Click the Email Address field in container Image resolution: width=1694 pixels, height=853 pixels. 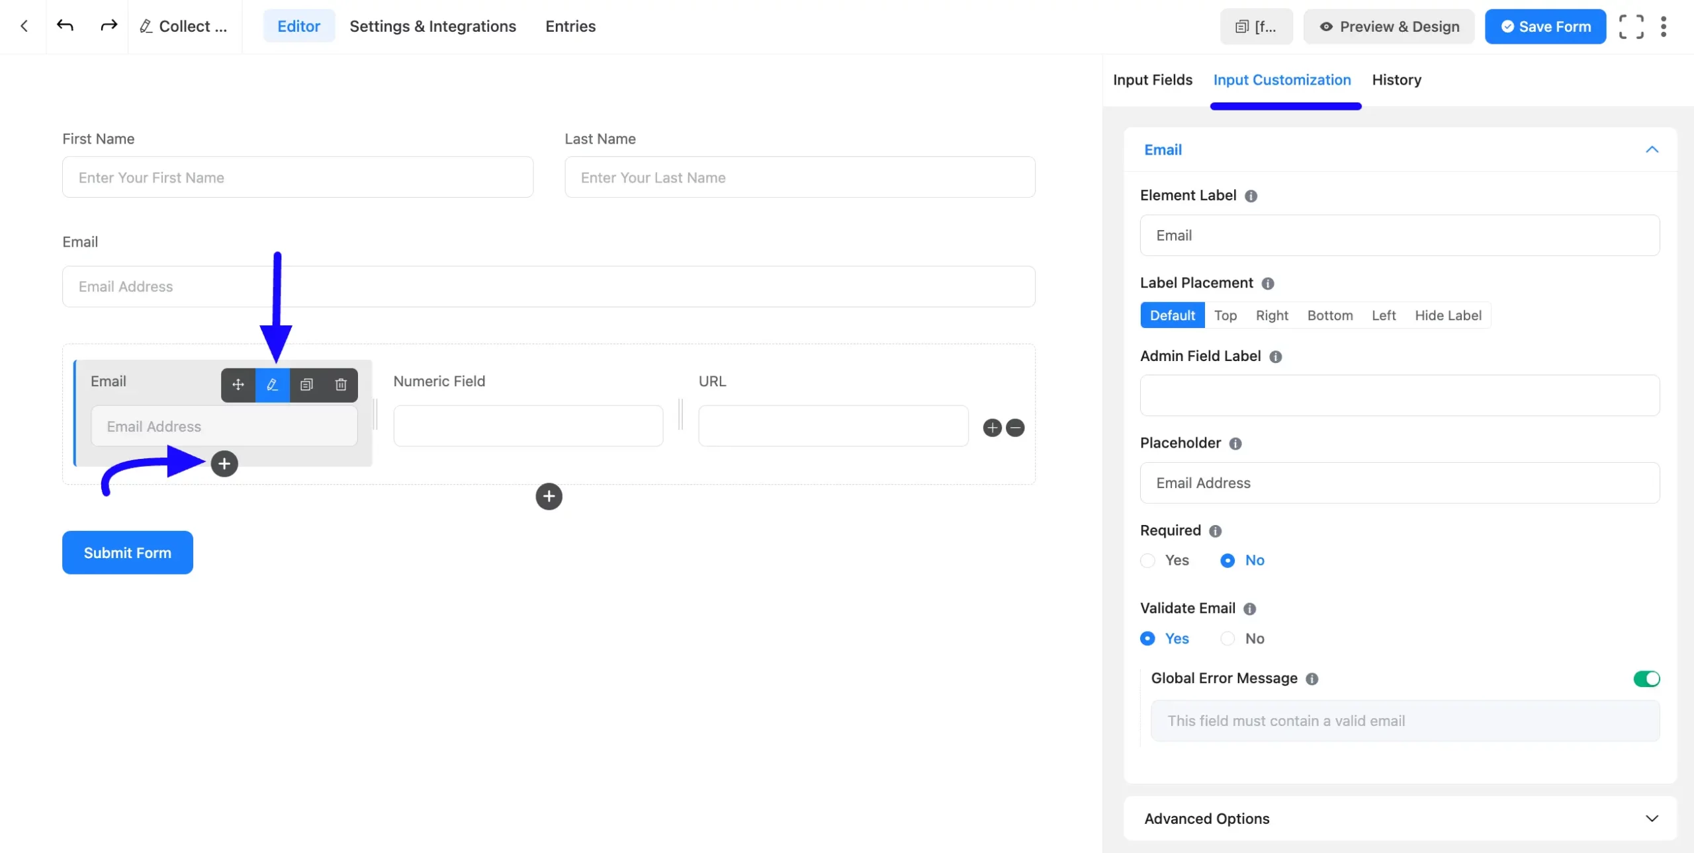[224, 426]
